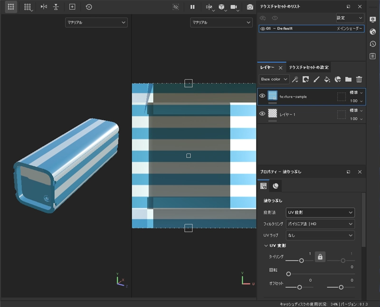Click the 回転 slider handle
This screenshot has height=307, width=380.
[x=288, y=274]
